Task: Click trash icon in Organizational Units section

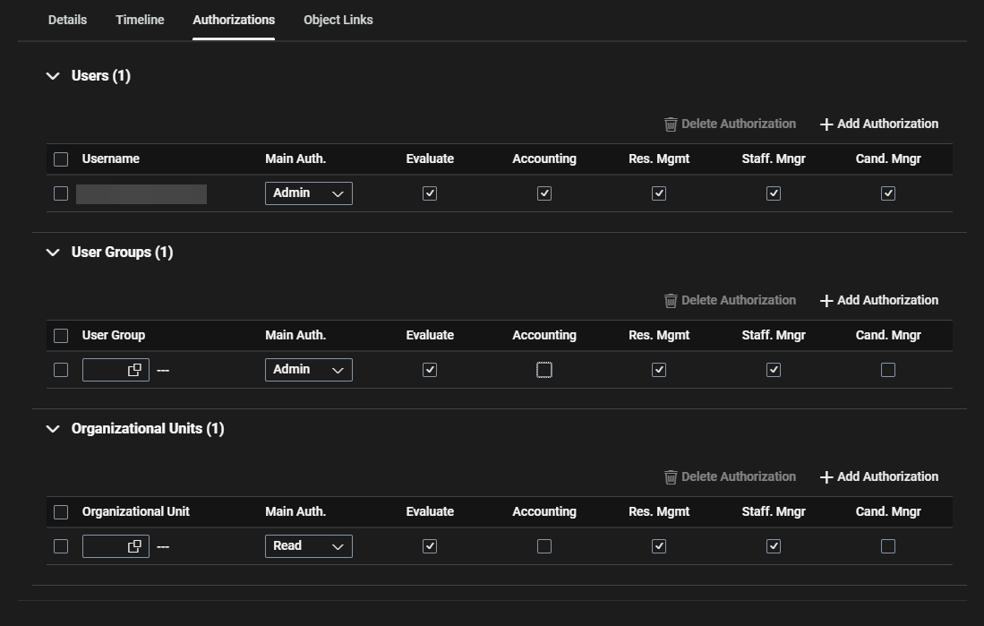Action: (x=671, y=477)
